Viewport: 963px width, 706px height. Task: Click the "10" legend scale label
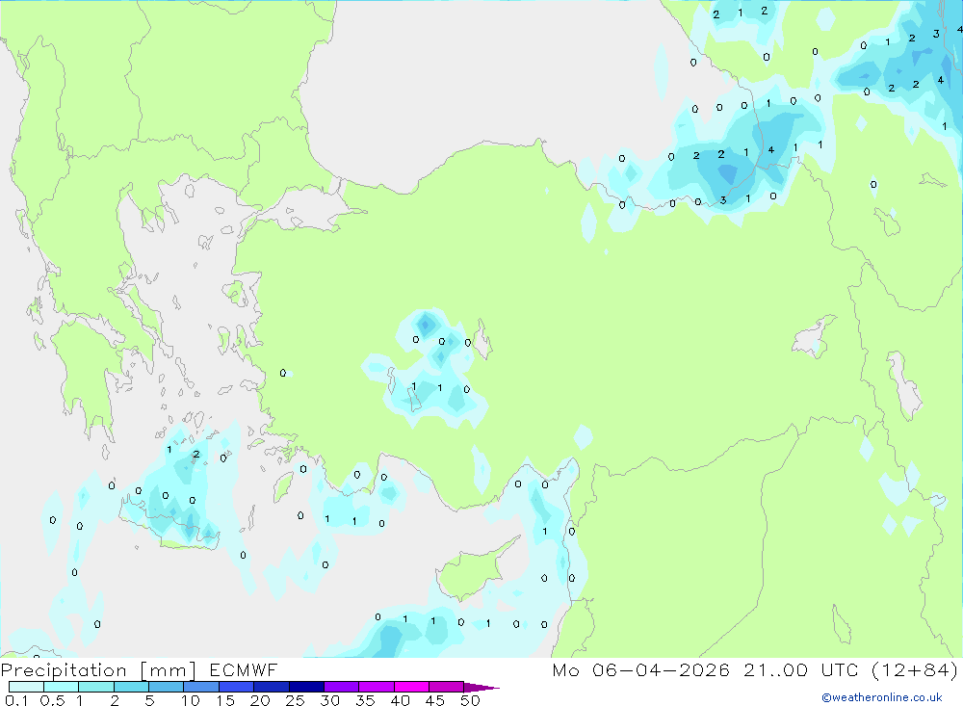point(191,700)
